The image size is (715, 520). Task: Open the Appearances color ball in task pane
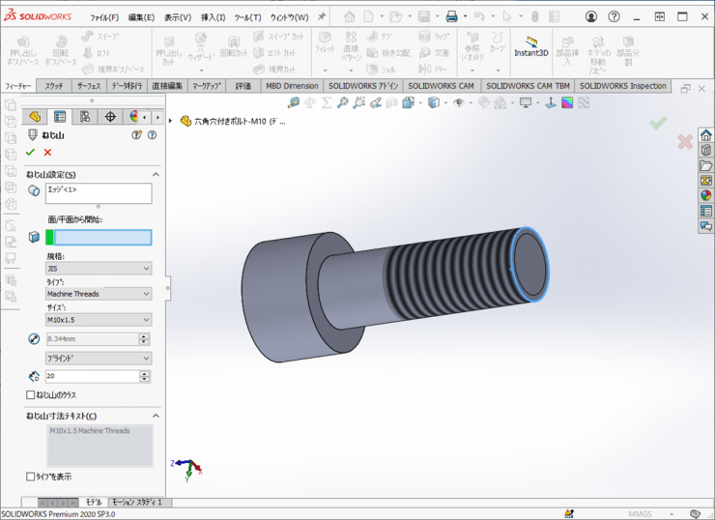pyautogui.click(x=706, y=195)
